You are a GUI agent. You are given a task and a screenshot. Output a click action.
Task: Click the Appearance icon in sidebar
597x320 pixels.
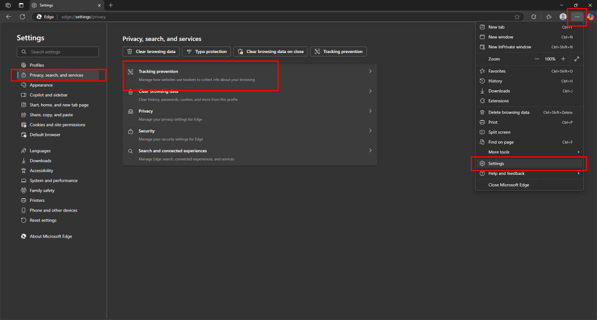coord(24,85)
